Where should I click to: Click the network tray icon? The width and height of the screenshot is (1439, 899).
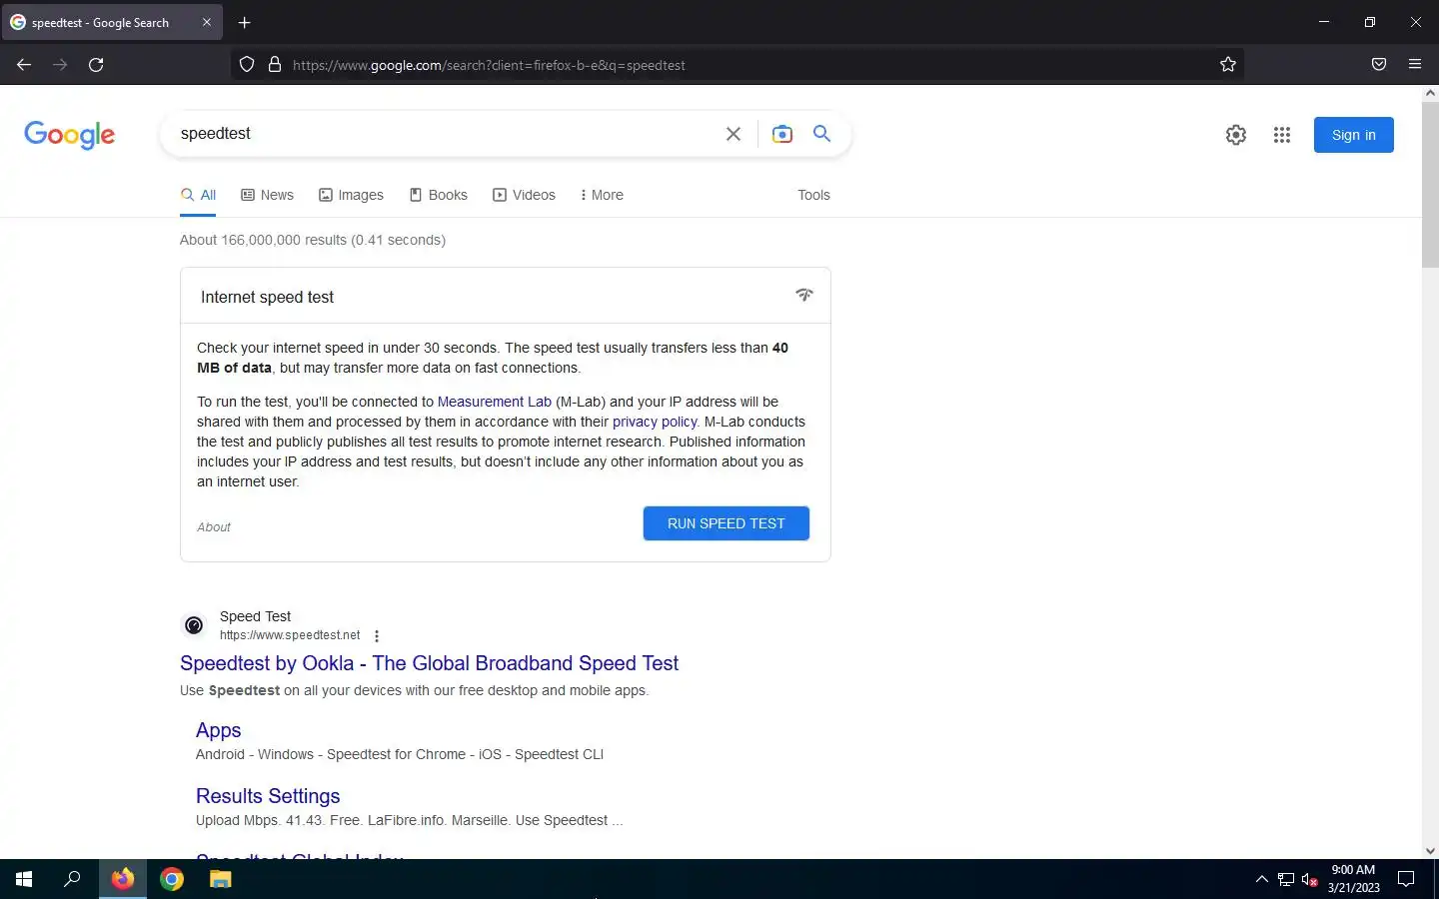1286,879
